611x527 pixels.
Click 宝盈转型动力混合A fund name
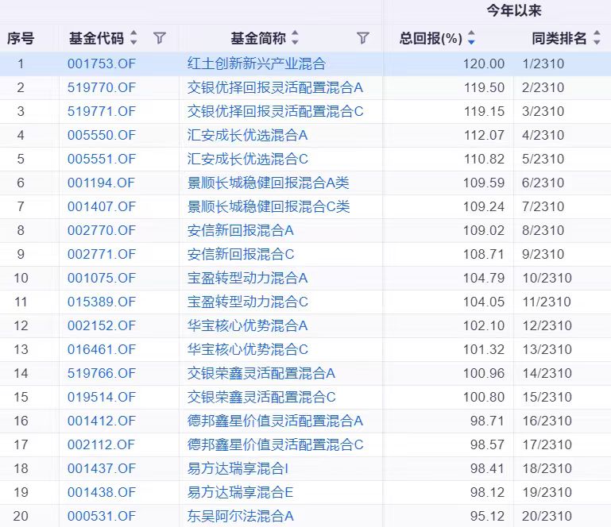(x=247, y=278)
